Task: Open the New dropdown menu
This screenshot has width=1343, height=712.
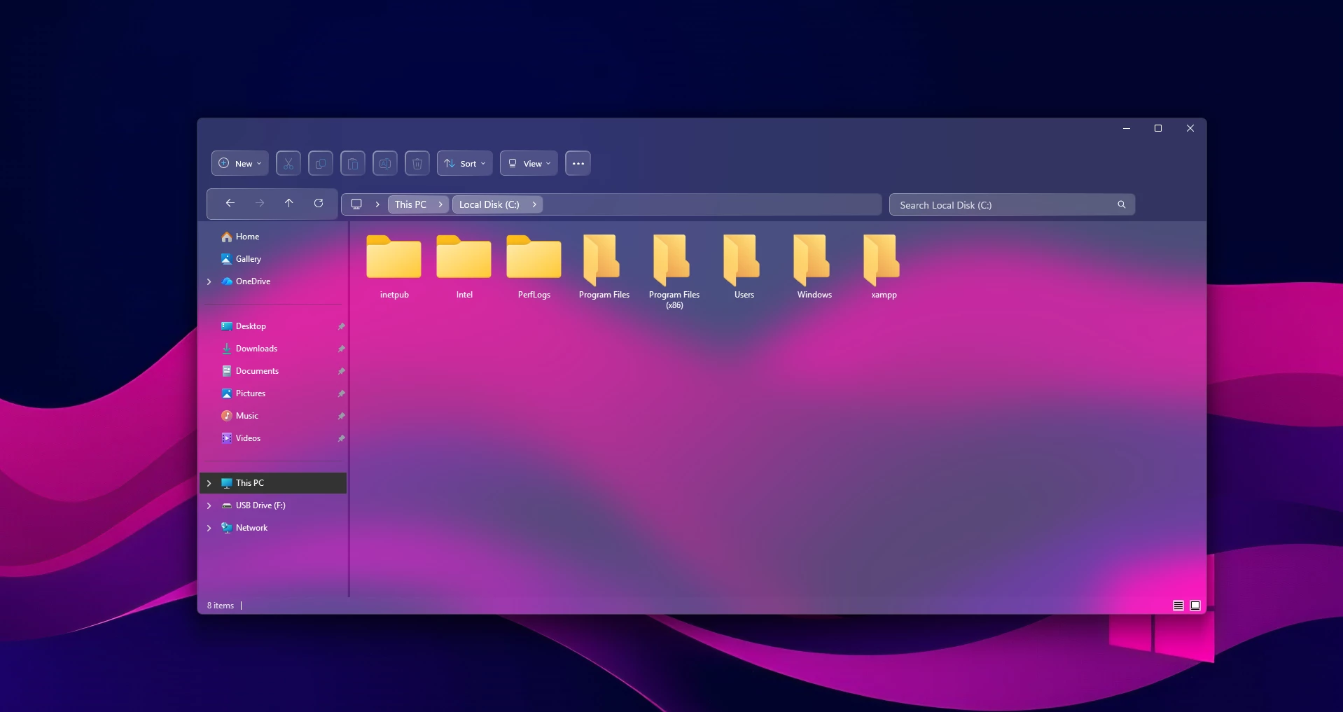Action: pyautogui.click(x=240, y=163)
